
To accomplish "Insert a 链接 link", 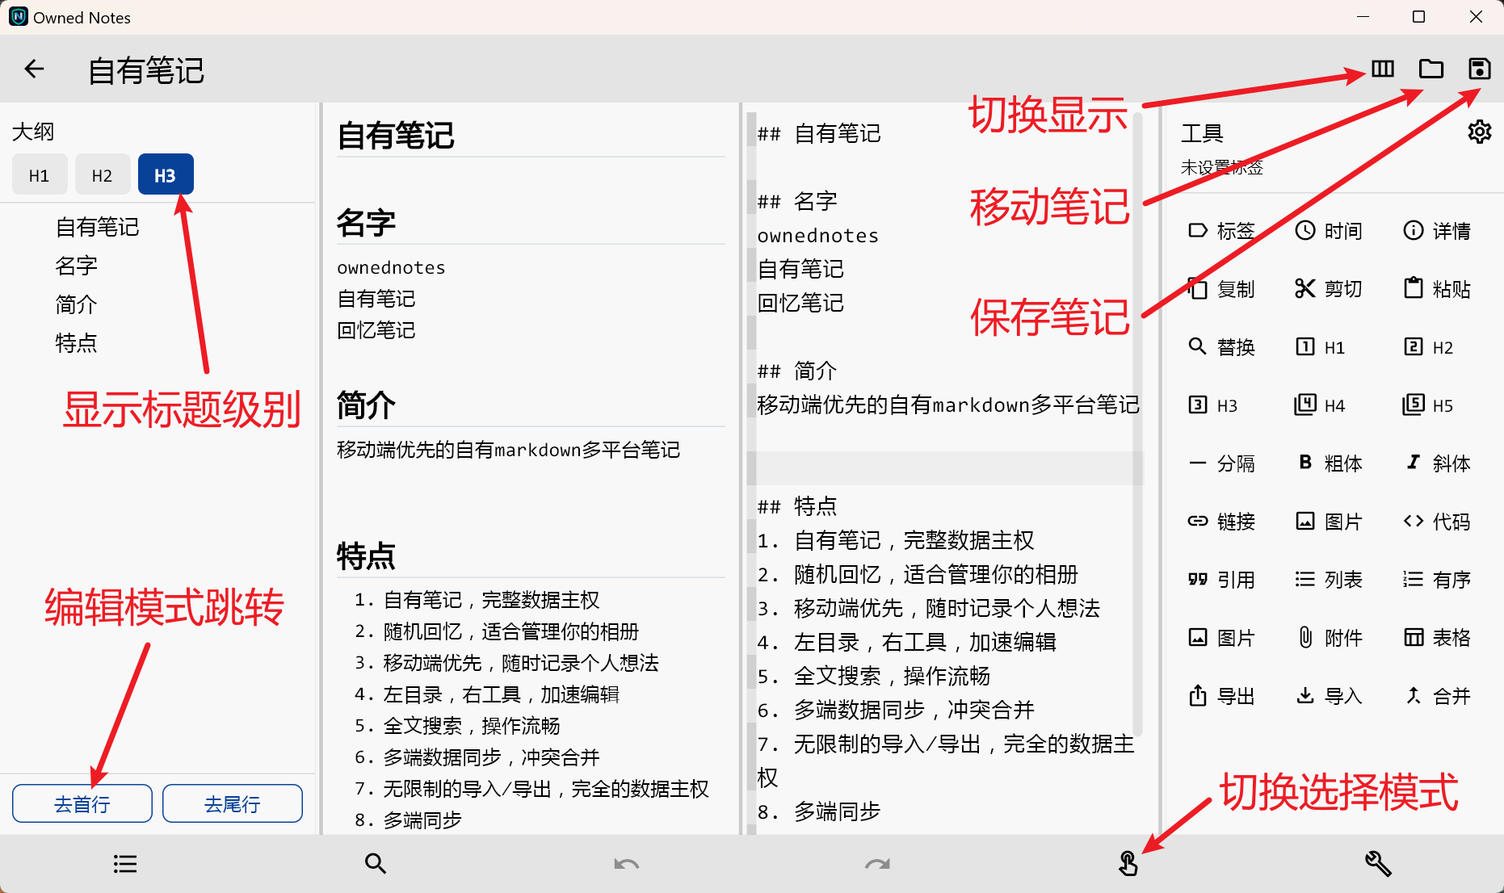I will 1220,522.
